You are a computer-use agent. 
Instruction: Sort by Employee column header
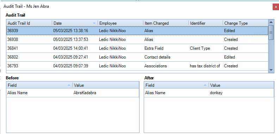(x=120, y=23)
